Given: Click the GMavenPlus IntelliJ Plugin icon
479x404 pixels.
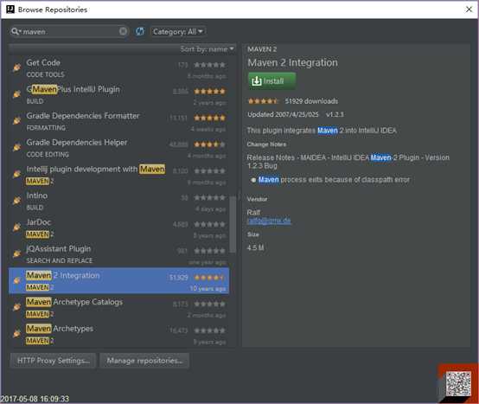Looking at the screenshot, I should click(x=16, y=93).
